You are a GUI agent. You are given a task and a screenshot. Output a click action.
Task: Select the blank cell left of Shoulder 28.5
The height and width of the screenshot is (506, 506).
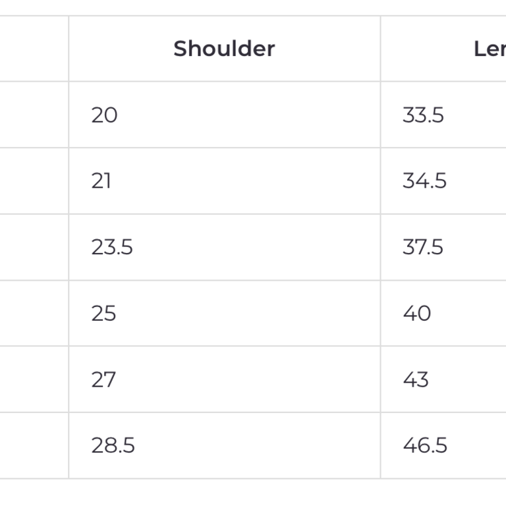click(33, 445)
